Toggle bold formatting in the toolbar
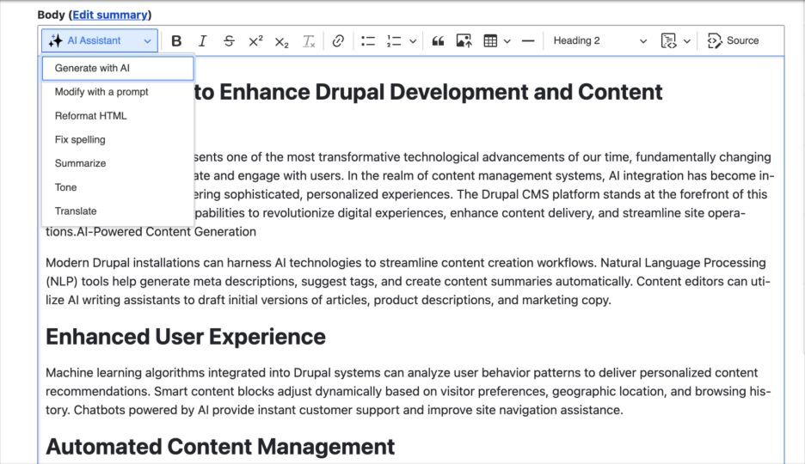 [176, 40]
